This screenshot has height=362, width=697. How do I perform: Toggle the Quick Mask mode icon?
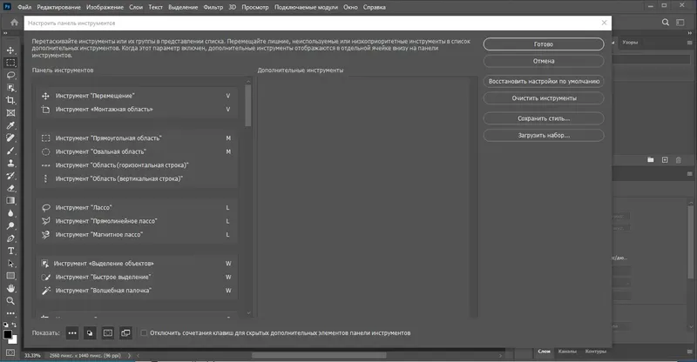pyautogui.click(x=10, y=352)
